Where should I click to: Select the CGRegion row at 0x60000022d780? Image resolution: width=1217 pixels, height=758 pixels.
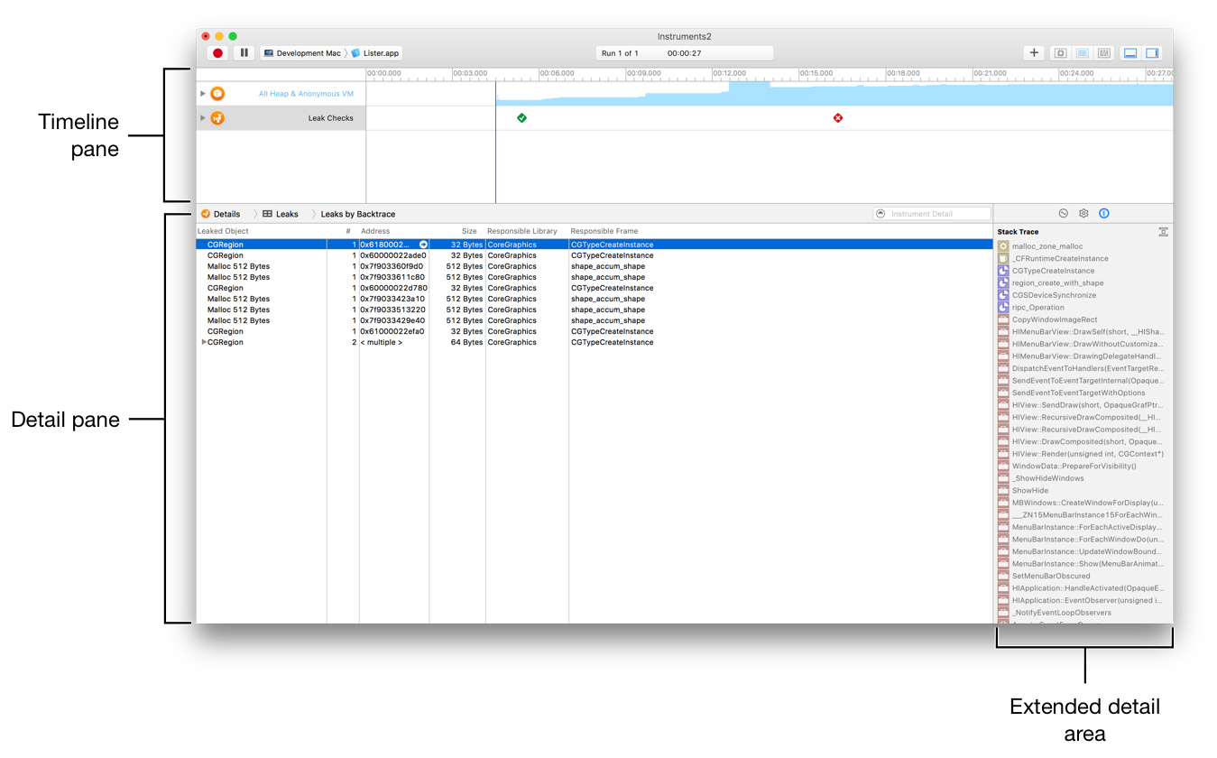point(595,288)
